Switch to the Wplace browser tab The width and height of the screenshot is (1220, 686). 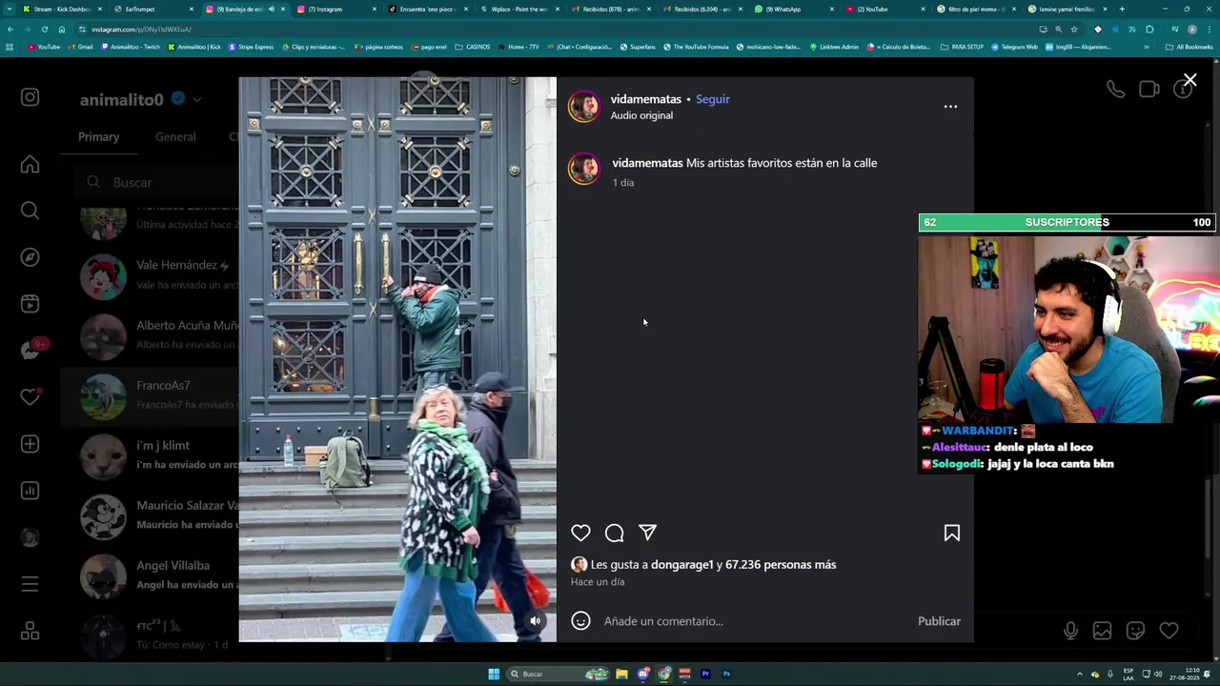(x=518, y=9)
